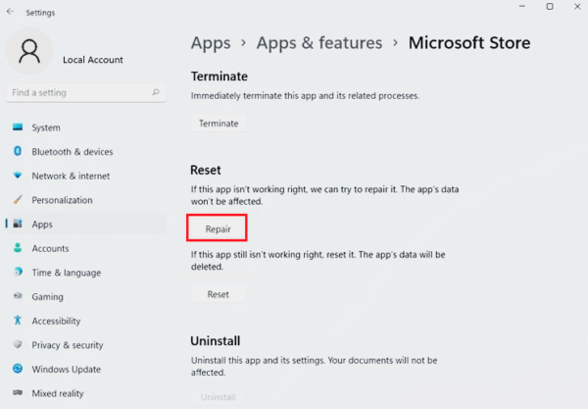Open Bluetooth & devices icon
The height and width of the screenshot is (409, 588).
pos(18,152)
